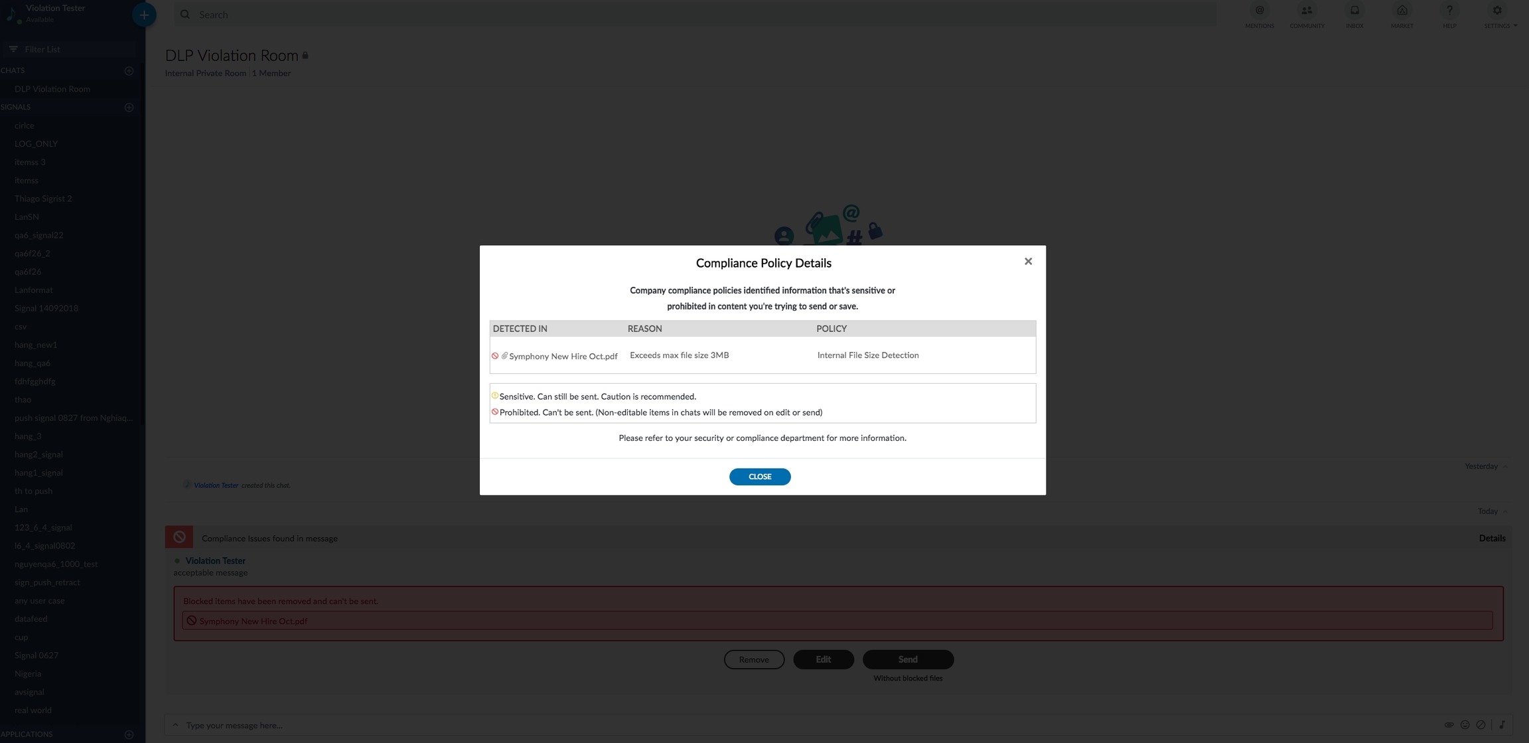Click Details link on compliance banner
The width and height of the screenshot is (1529, 743).
1492,538
